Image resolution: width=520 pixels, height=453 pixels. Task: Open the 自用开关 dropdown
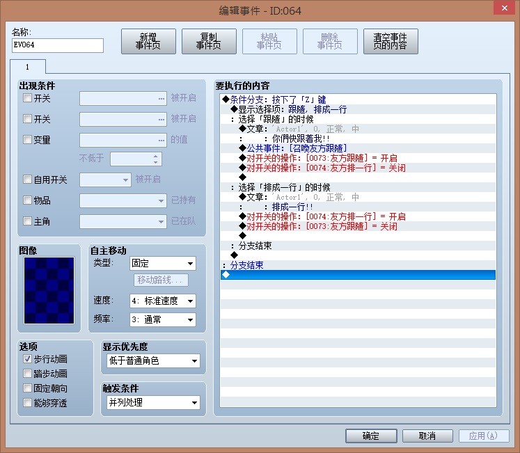[x=105, y=180]
